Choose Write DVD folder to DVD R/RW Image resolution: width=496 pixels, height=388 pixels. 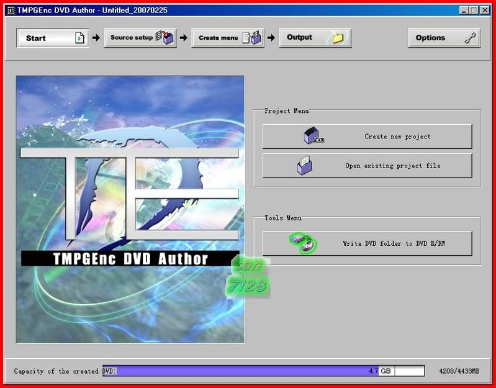click(367, 243)
